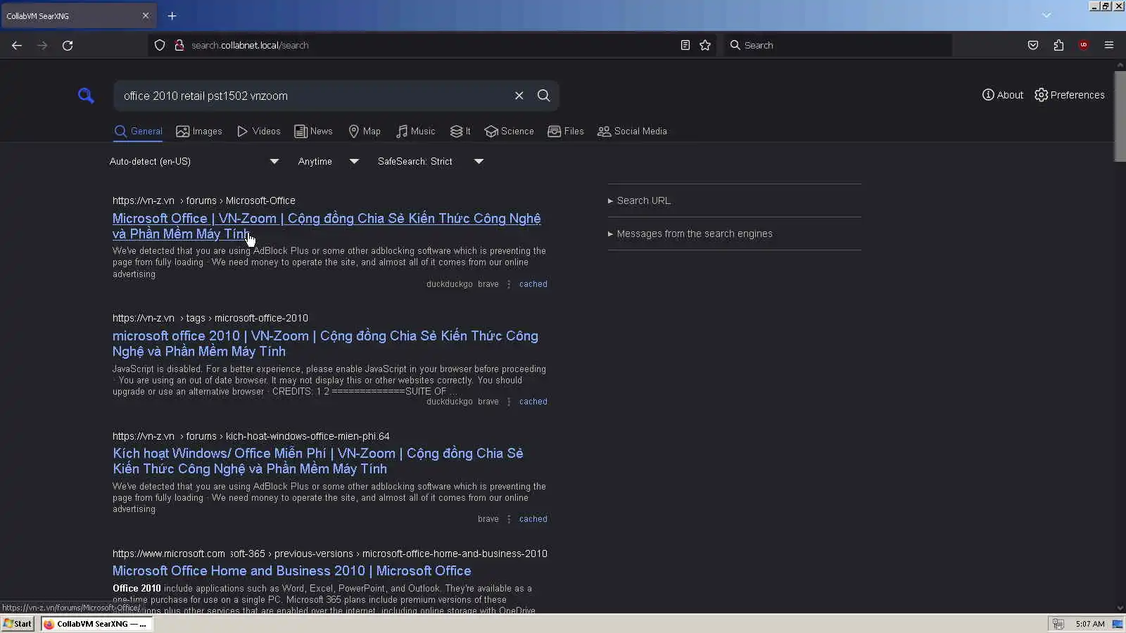
Task: Click the system tray network icon
Action: point(1058,624)
